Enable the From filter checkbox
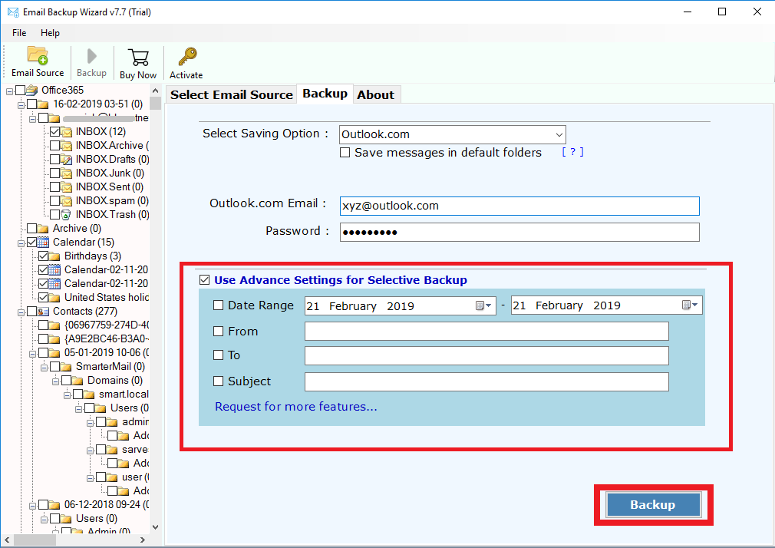 click(x=219, y=332)
